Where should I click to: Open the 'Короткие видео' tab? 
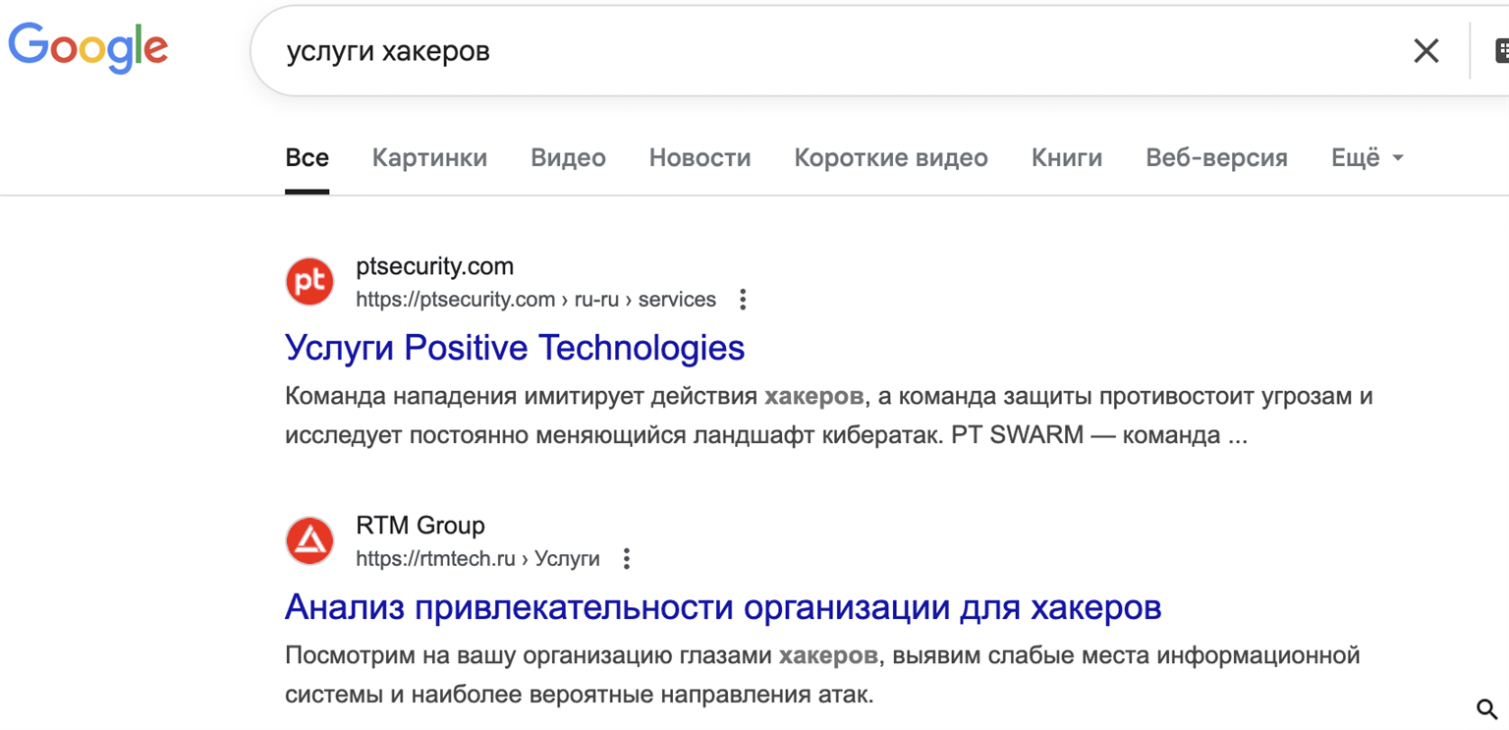(x=891, y=158)
